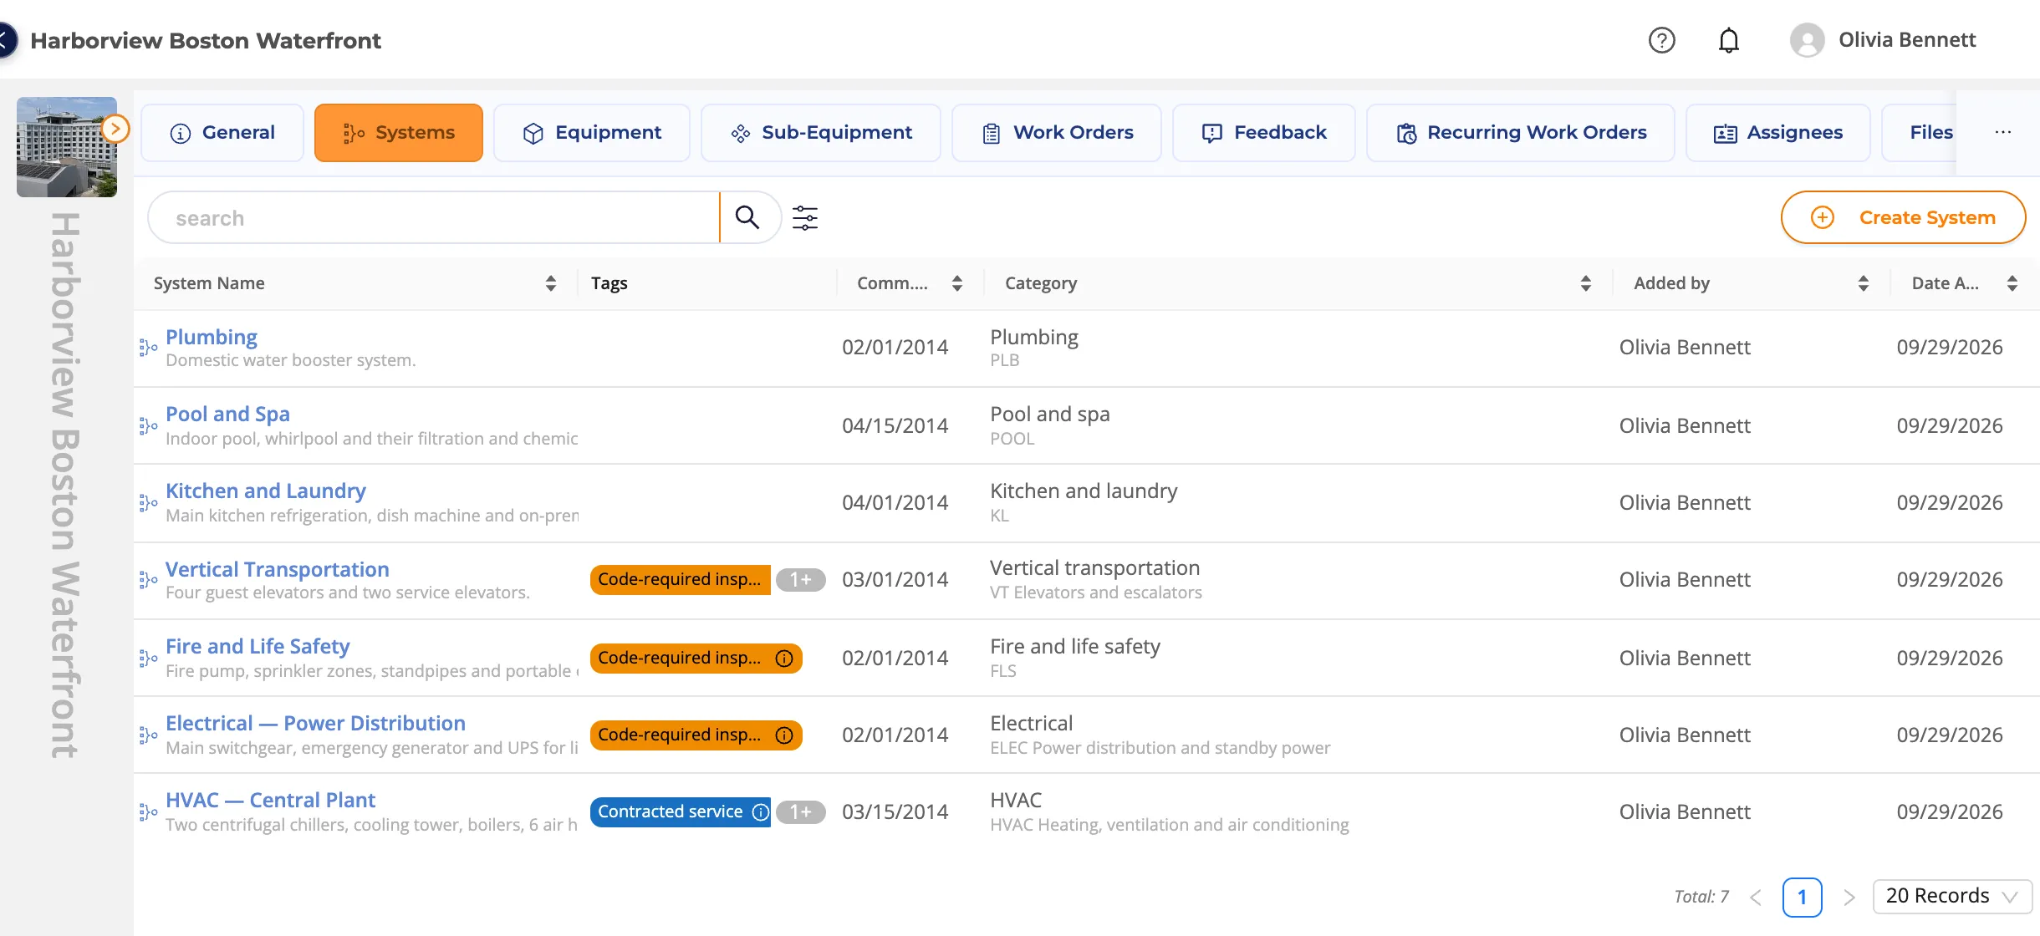Open the Fire and Life Safety link

point(258,646)
